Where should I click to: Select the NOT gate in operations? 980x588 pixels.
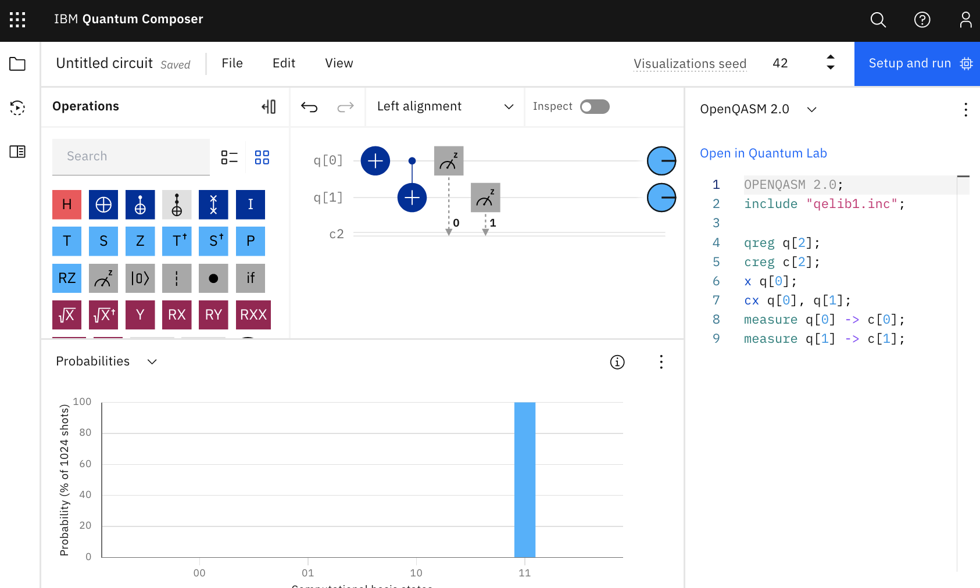pos(103,205)
